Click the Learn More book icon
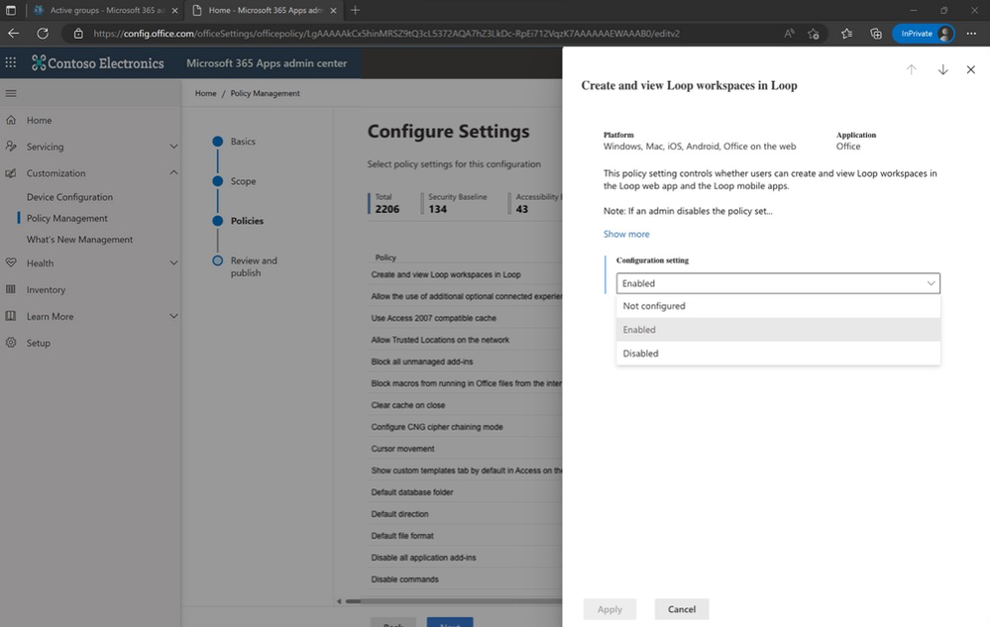 11,316
